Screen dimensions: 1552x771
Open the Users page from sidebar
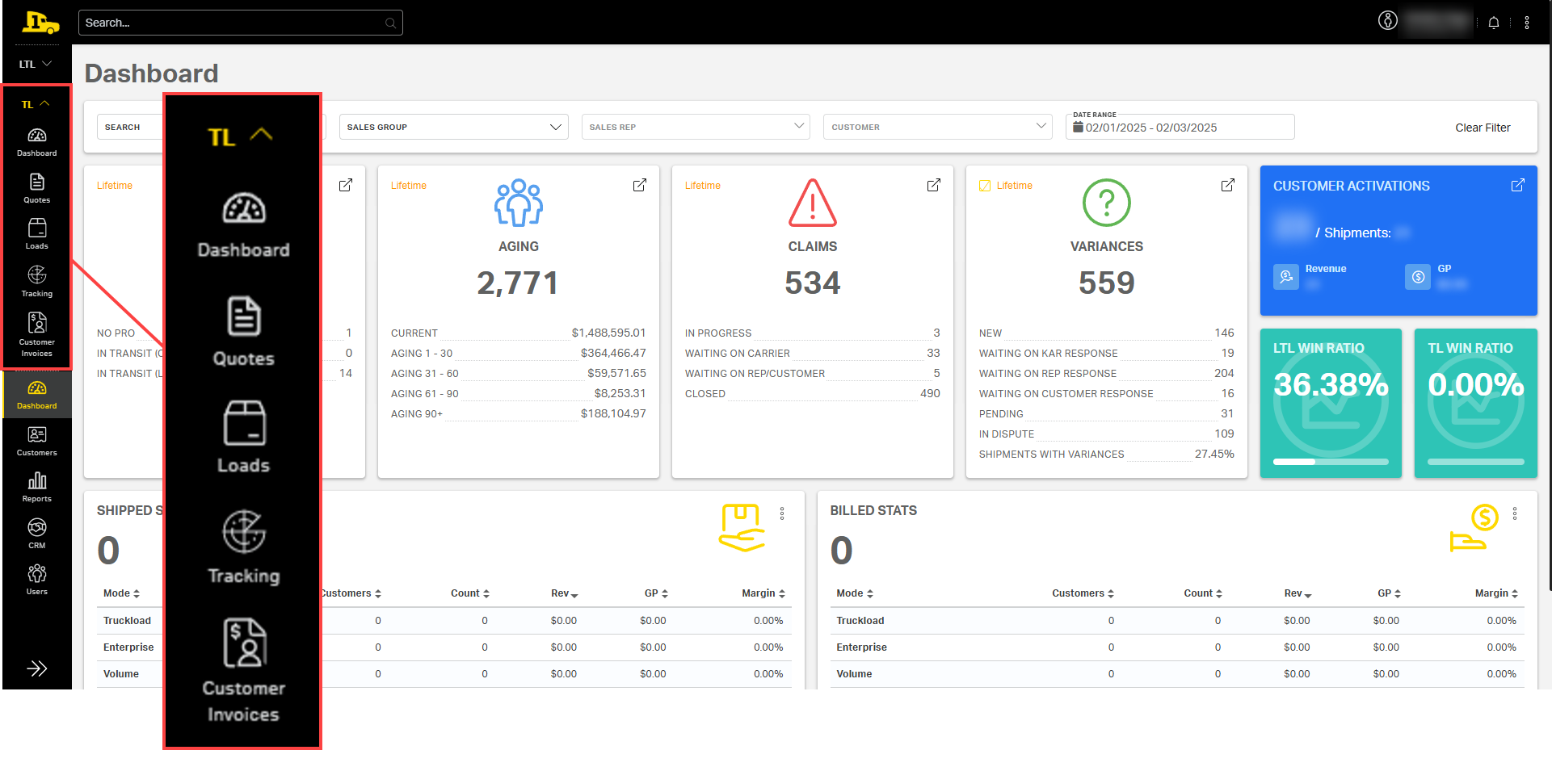pyautogui.click(x=36, y=580)
